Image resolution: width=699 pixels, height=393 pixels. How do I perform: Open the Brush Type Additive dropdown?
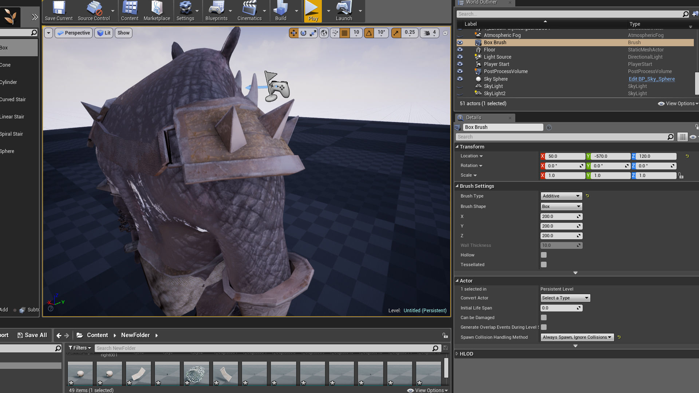561,196
